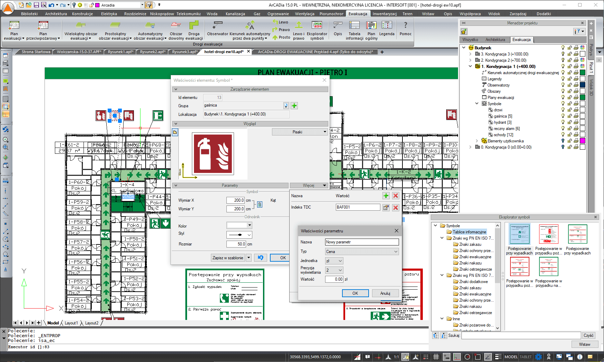Open Kolor swatch dropdown in Odnośnik
The height and width of the screenshot is (362, 604).
[x=239, y=225]
